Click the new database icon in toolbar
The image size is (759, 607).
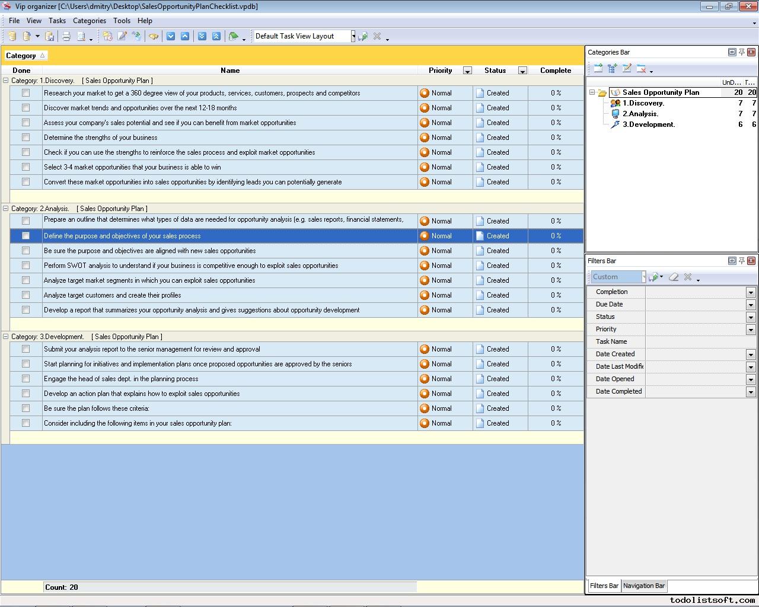[x=12, y=36]
